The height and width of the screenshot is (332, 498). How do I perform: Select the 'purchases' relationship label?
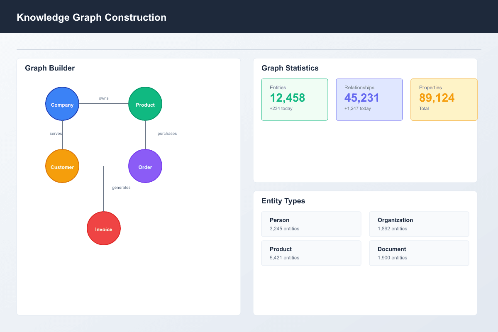167,133
